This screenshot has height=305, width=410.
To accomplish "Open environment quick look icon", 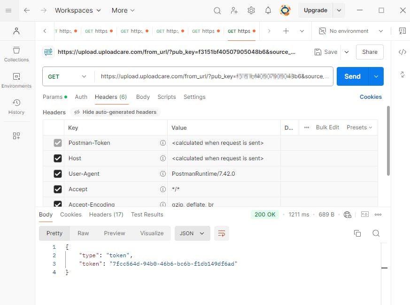I will [x=402, y=31].
